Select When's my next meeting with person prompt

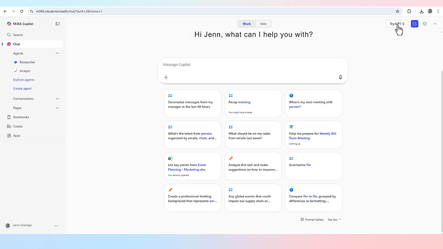point(314,103)
